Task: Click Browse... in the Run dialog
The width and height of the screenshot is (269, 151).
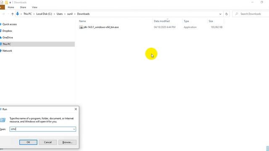Action: [x=67, y=142]
